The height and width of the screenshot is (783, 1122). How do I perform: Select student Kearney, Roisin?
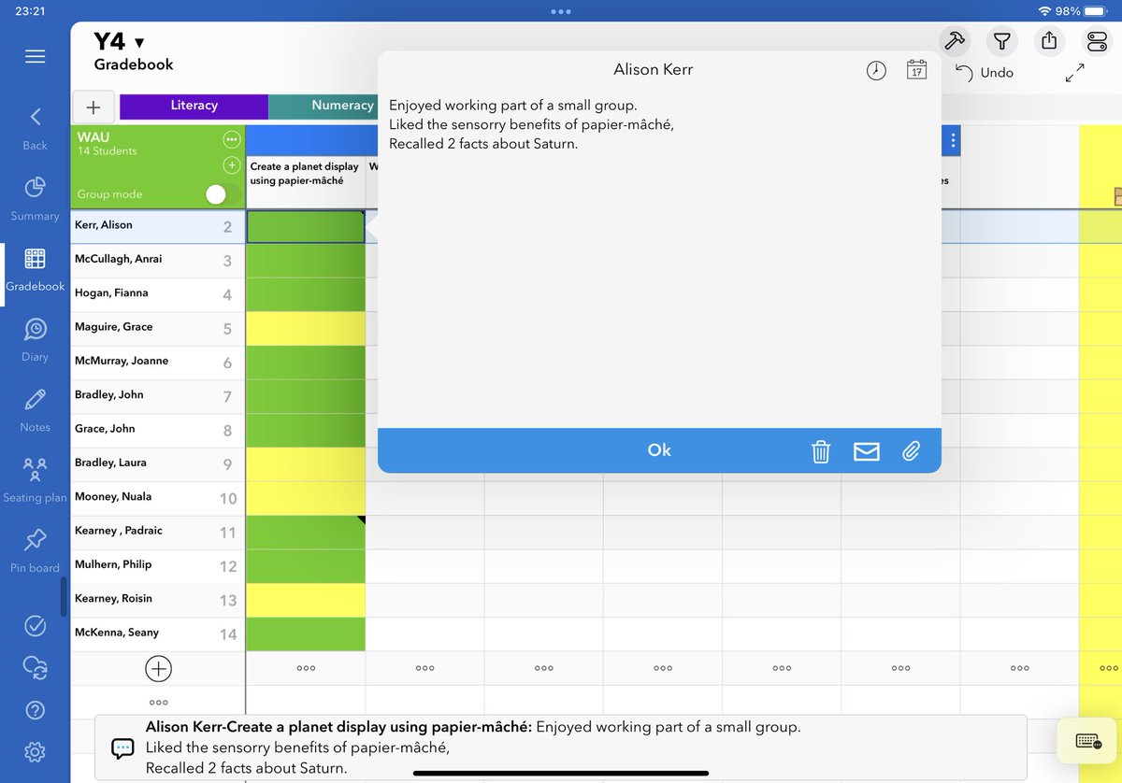coord(158,600)
